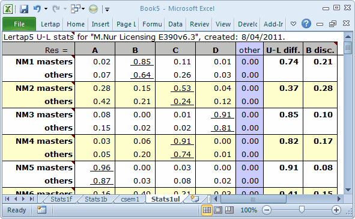
Task: Switch to the Stats1f sheet
Action: (x=61, y=199)
